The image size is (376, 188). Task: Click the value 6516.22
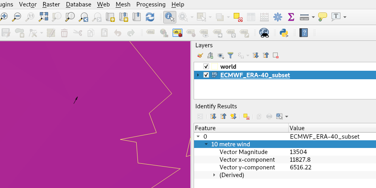pos(301,167)
